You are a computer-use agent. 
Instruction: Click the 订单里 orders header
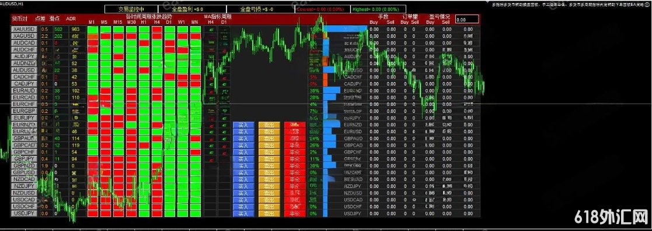pos(410,17)
